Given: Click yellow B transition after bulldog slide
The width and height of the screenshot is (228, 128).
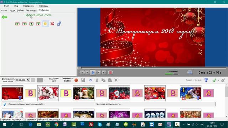Looking at the screenshot, I should 66,93.
